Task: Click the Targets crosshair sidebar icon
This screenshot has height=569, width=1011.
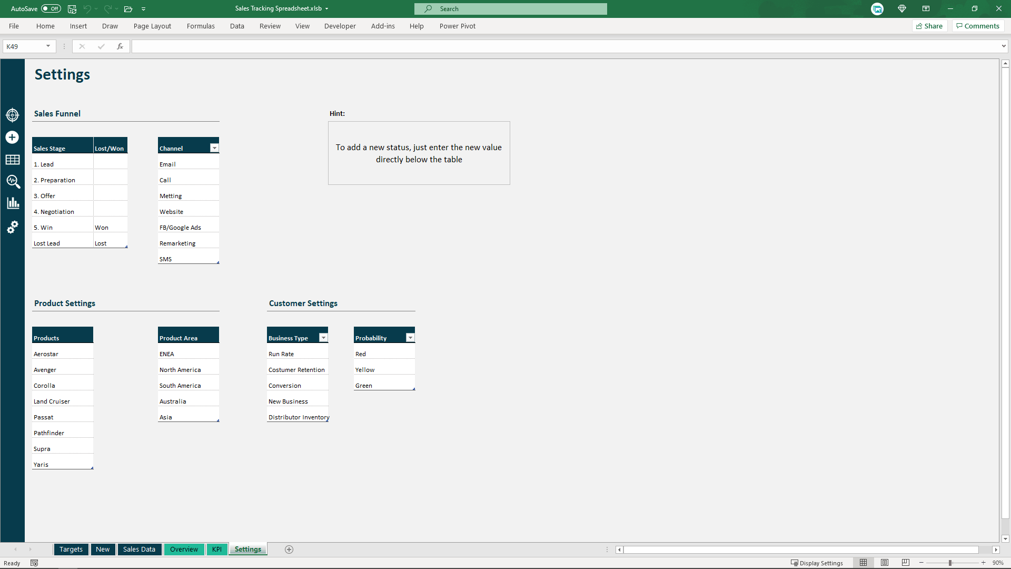Action: (x=13, y=115)
